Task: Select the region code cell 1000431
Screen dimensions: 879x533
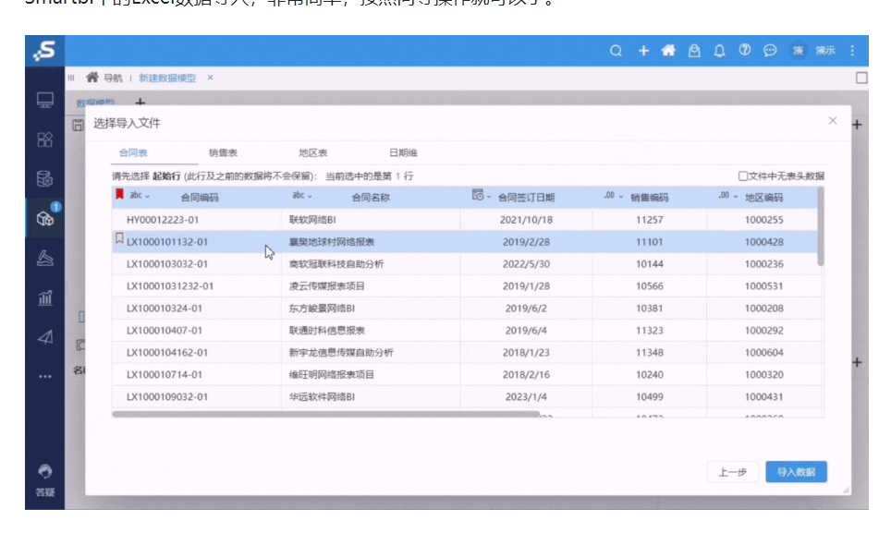Action: coord(764,397)
